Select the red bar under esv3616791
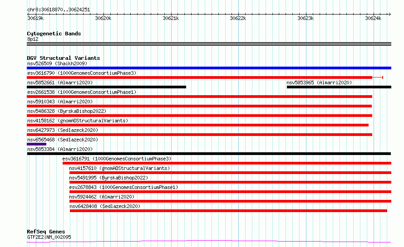 227,163
